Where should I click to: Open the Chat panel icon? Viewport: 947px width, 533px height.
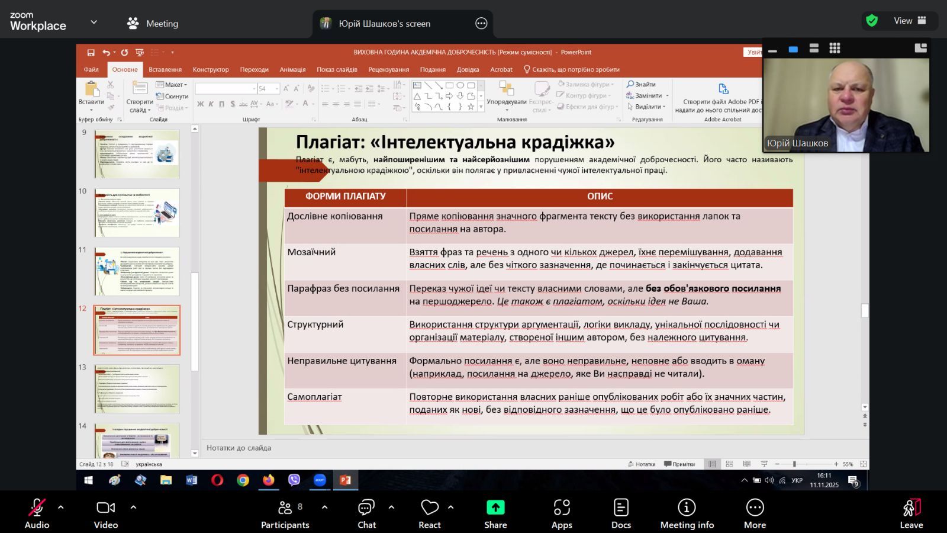(x=366, y=508)
